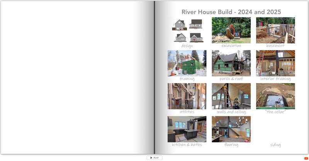
Task: Select the porch & roof photo
Action: 231,63
